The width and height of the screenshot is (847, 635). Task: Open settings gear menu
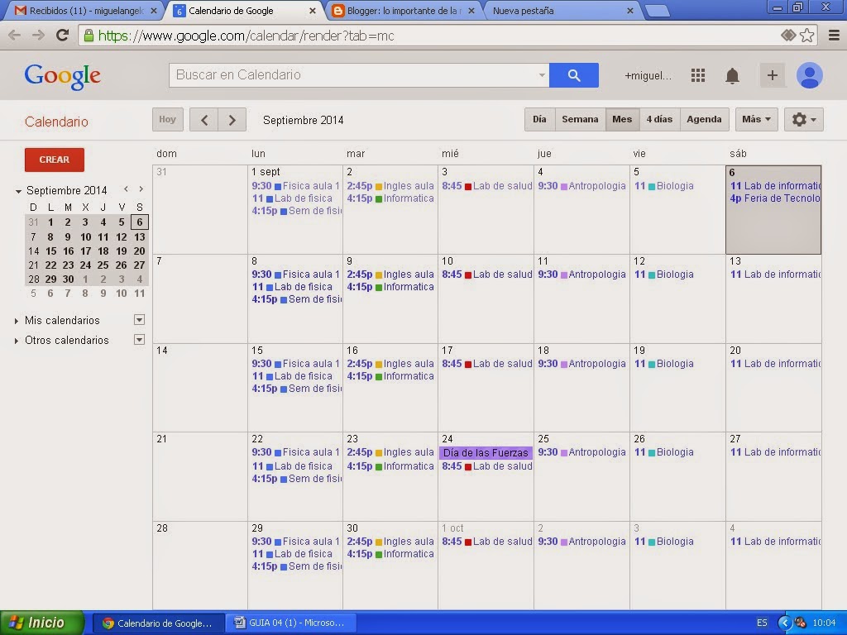[804, 119]
